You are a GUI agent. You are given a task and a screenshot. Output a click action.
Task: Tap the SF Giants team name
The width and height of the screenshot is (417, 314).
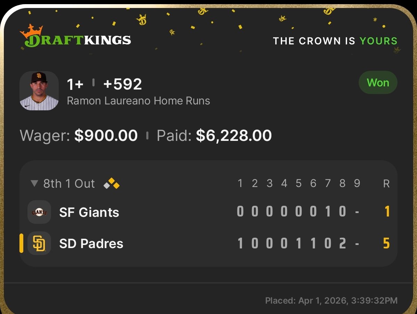click(x=89, y=212)
